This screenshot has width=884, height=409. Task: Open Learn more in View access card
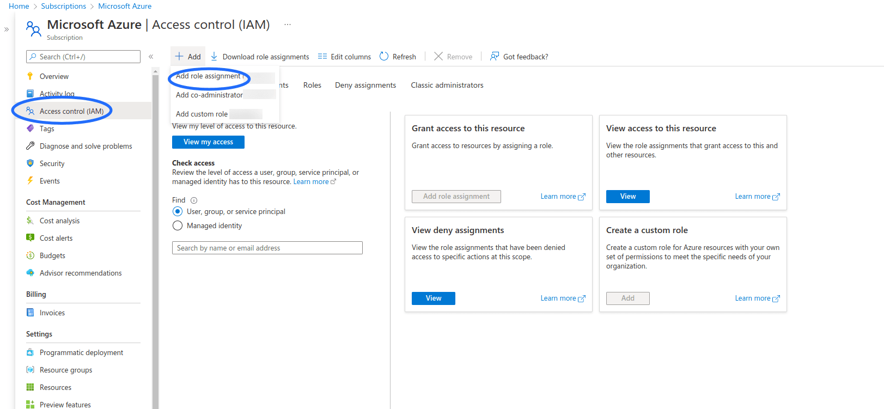click(757, 197)
